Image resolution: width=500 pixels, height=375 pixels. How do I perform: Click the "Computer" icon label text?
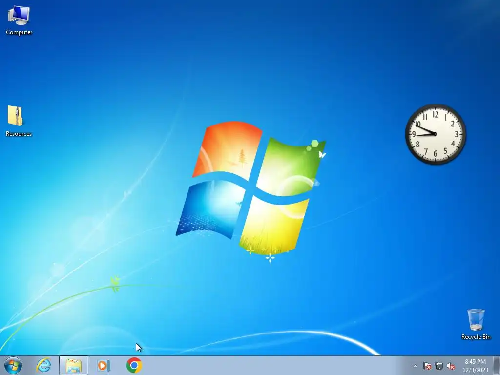[x=19, y=32]
